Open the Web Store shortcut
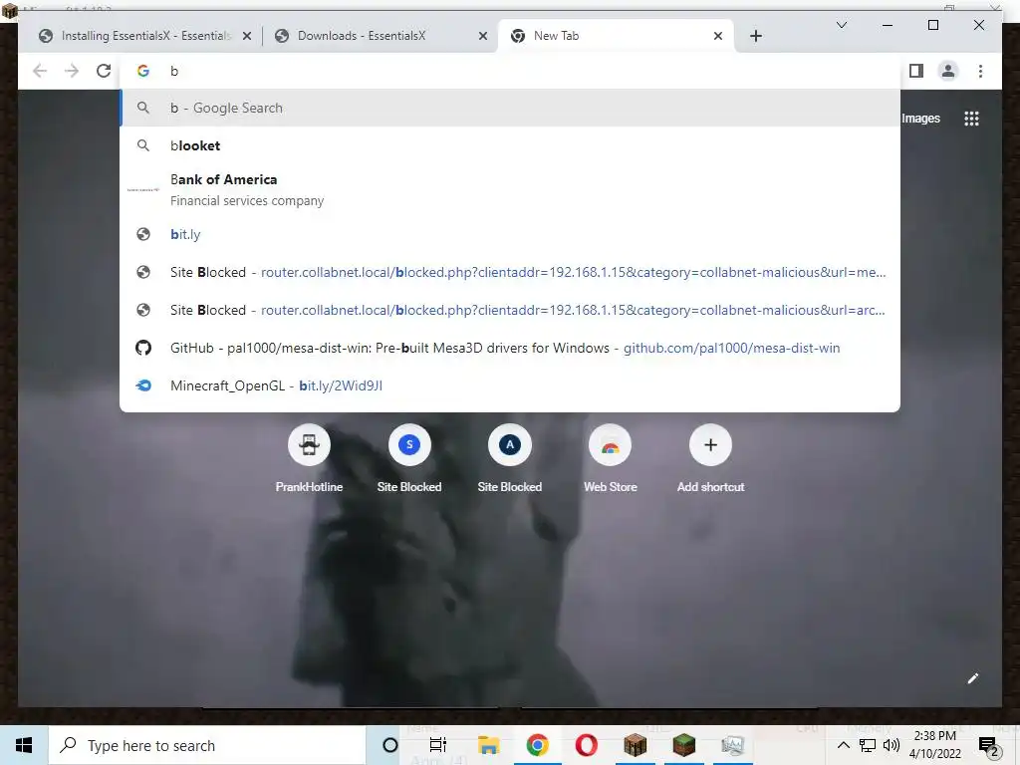The height and width of the screenshot is (765, 1020). coord(611,459)
